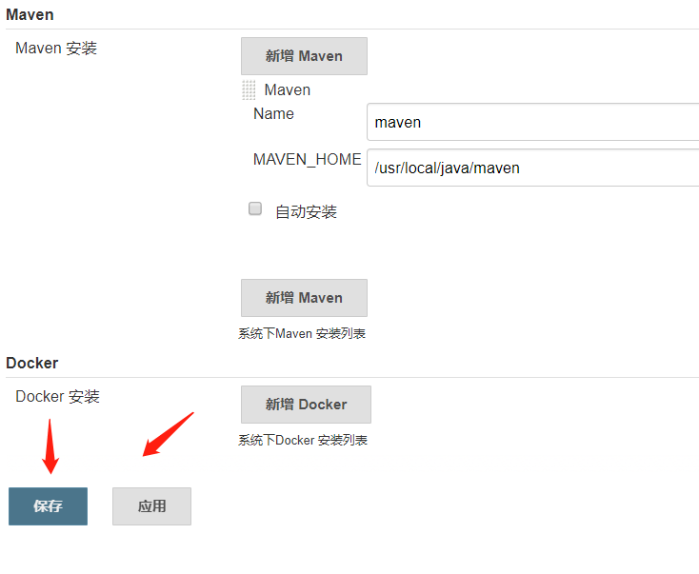Click the 系统下Docker 安装列表 description text
Image resolution: width=699 pixels, height=574 pixels.
[303, 441]
